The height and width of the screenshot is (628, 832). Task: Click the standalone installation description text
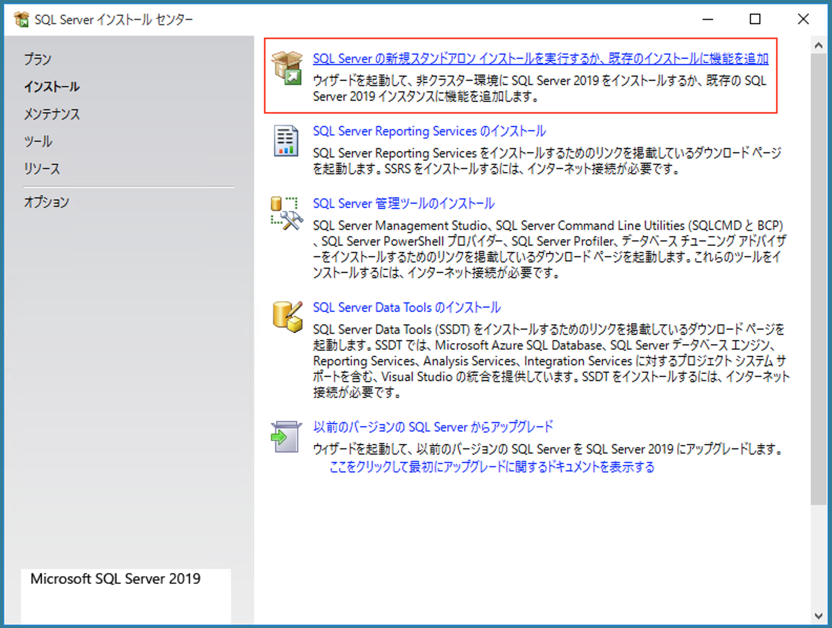[540, 88]
